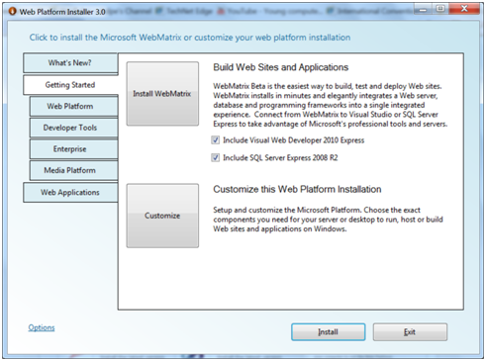The image size is (486, 361).
Task: Click the Install button at bottom
Action: (328, 332)
